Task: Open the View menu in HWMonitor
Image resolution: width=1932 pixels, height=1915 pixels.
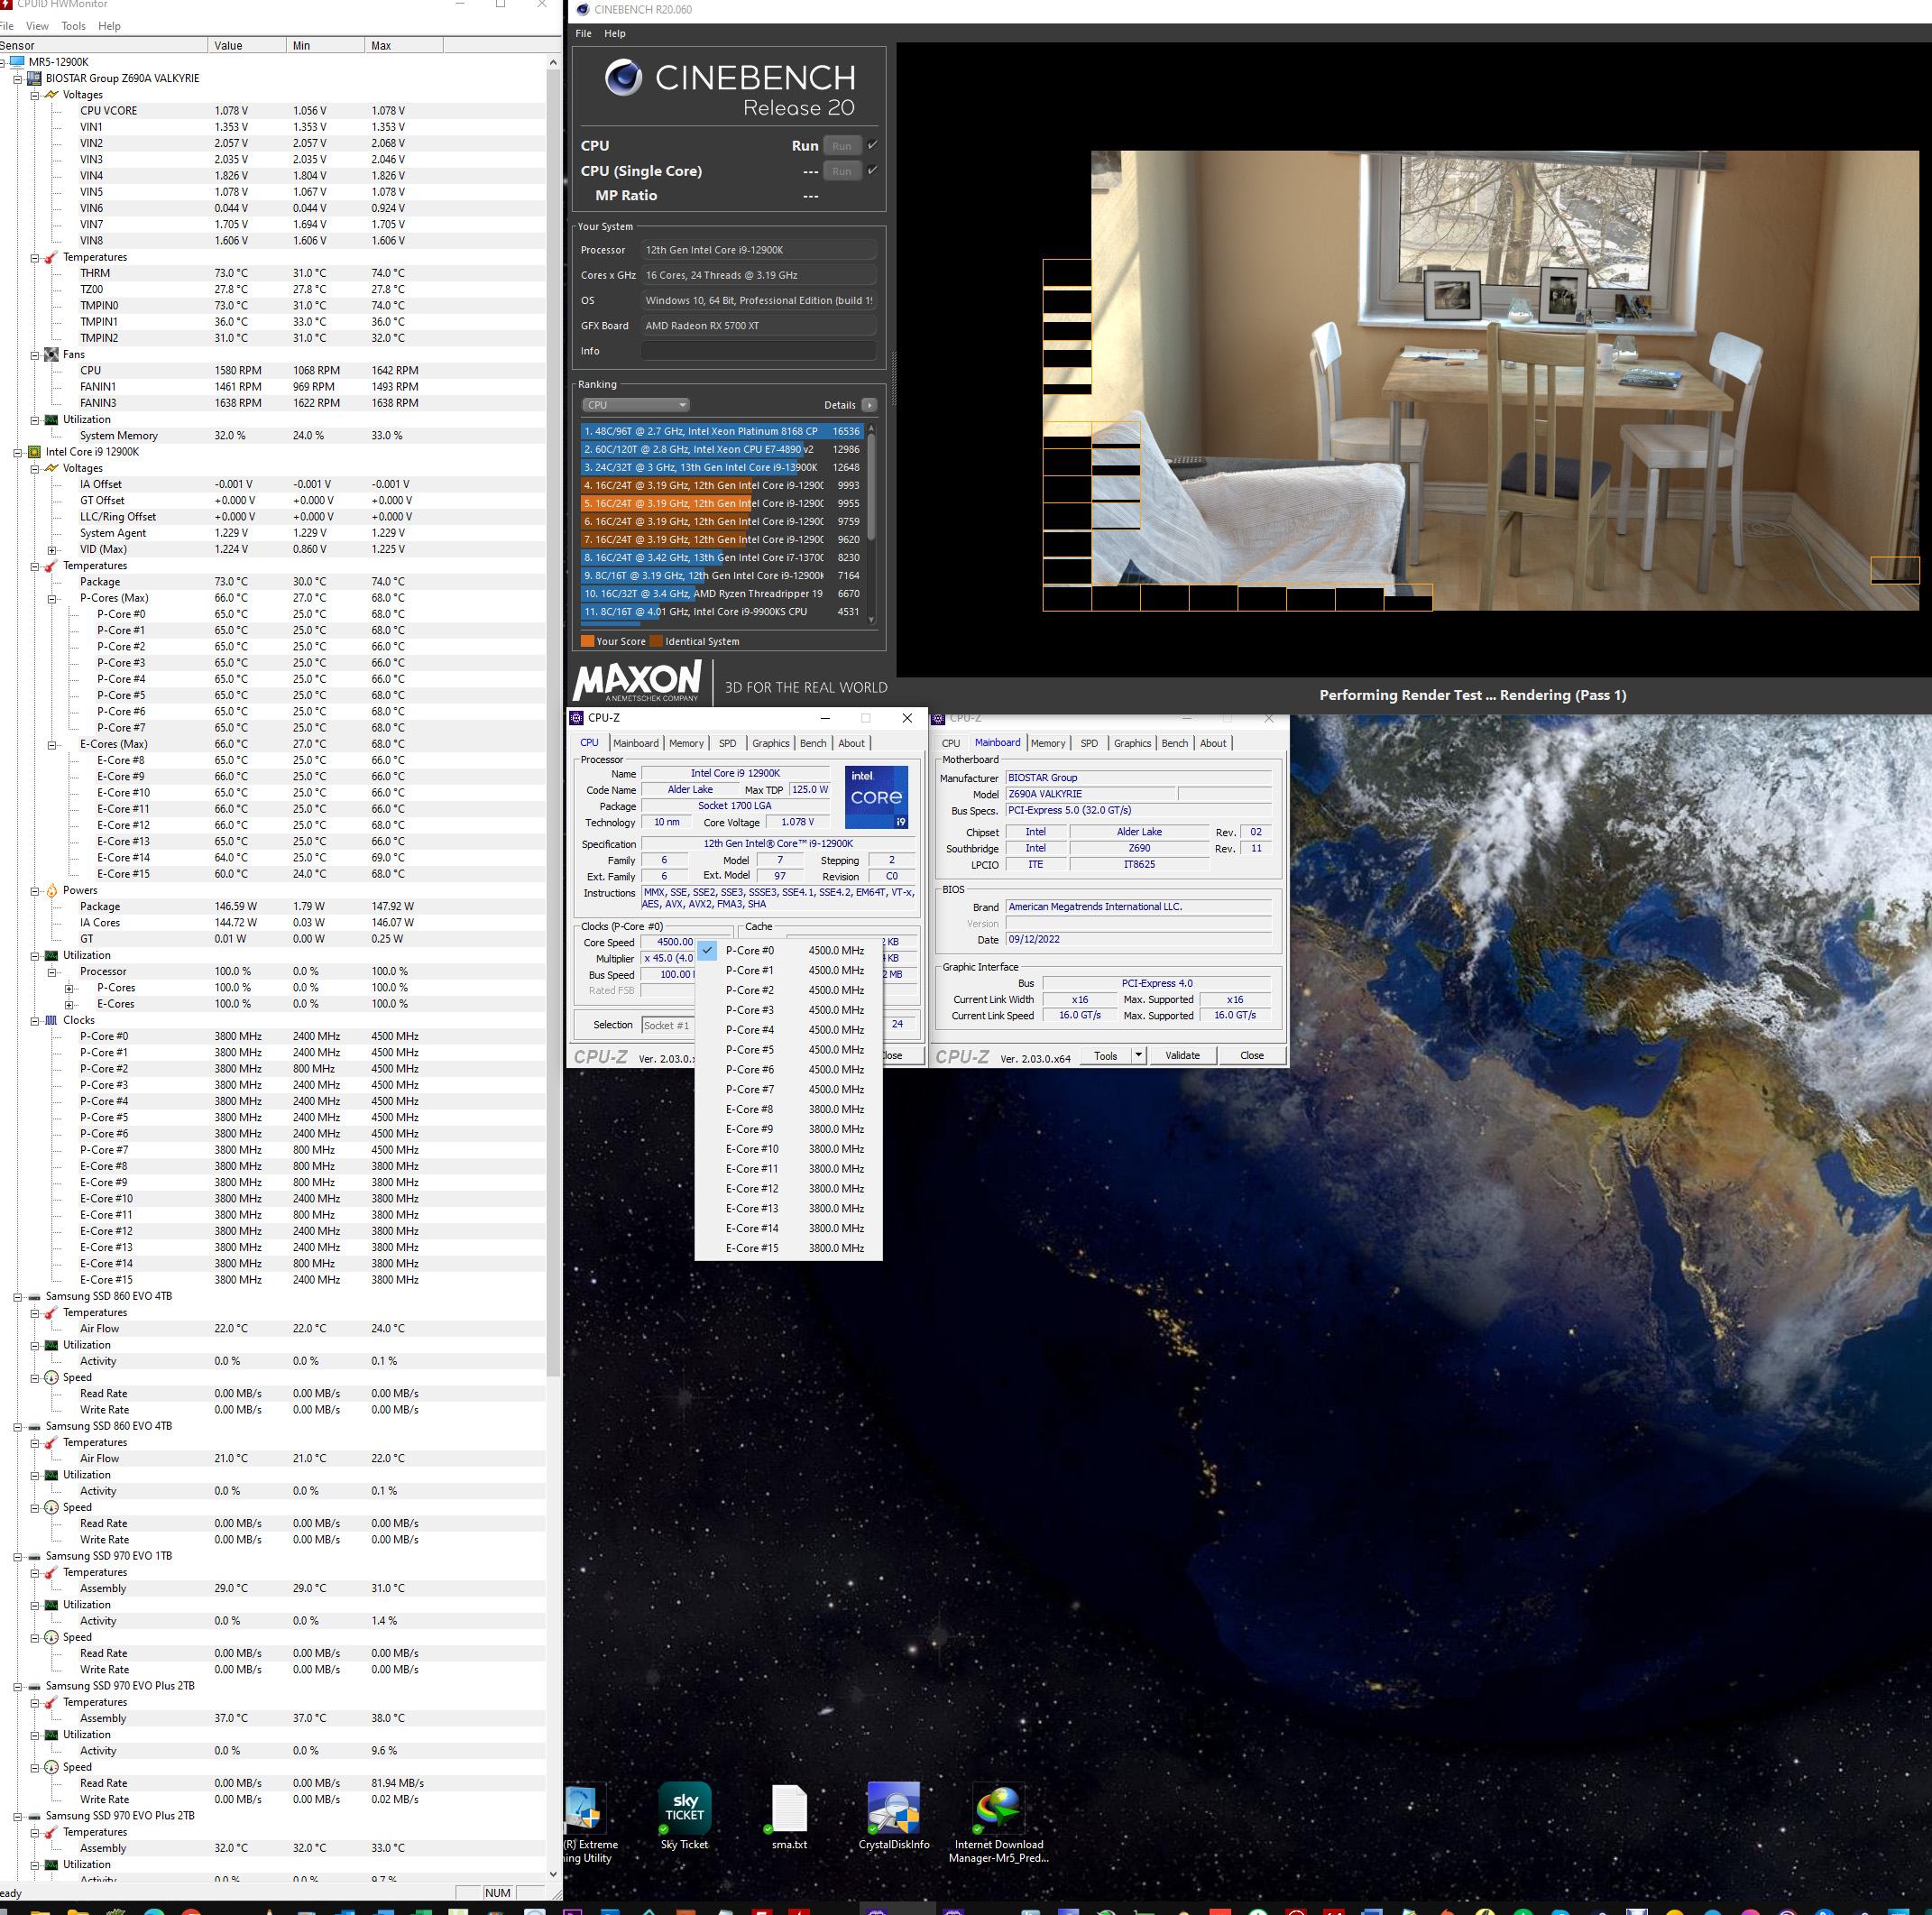Action: click(37, 26)
